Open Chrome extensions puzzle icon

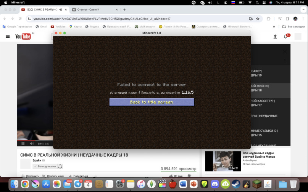[x=269, y=19]
